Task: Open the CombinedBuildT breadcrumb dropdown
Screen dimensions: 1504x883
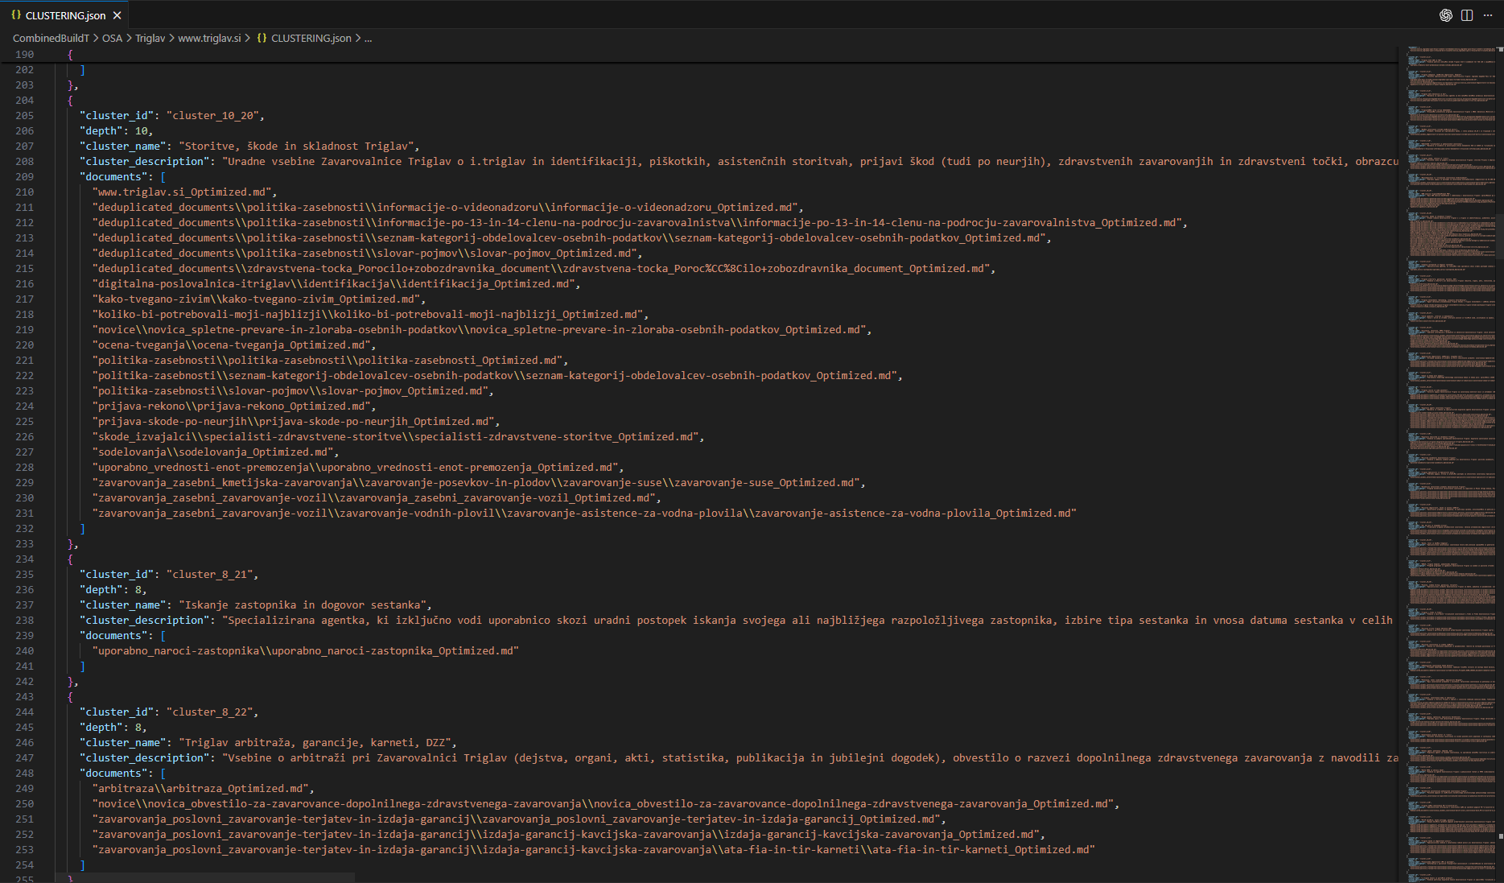Action: click(51, 38)
